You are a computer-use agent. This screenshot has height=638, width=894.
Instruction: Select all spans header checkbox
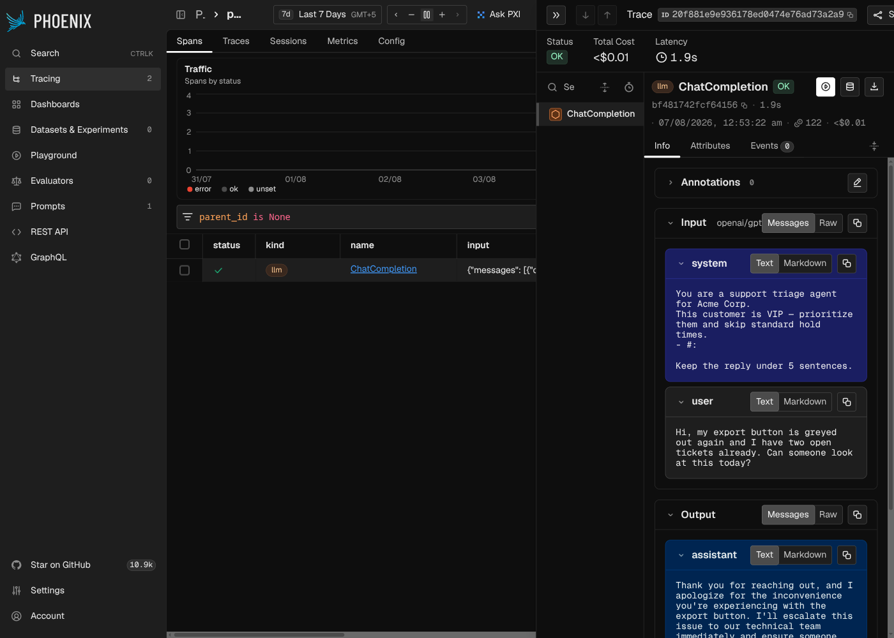(185, 244)
